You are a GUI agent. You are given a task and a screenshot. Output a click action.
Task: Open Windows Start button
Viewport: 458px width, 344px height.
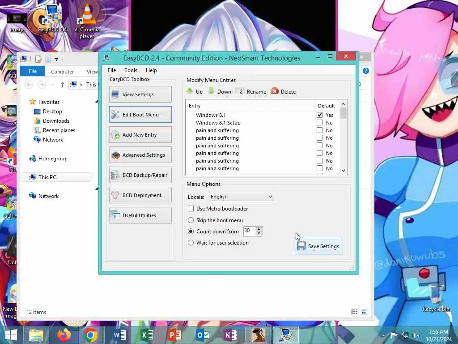pos(11,335)
